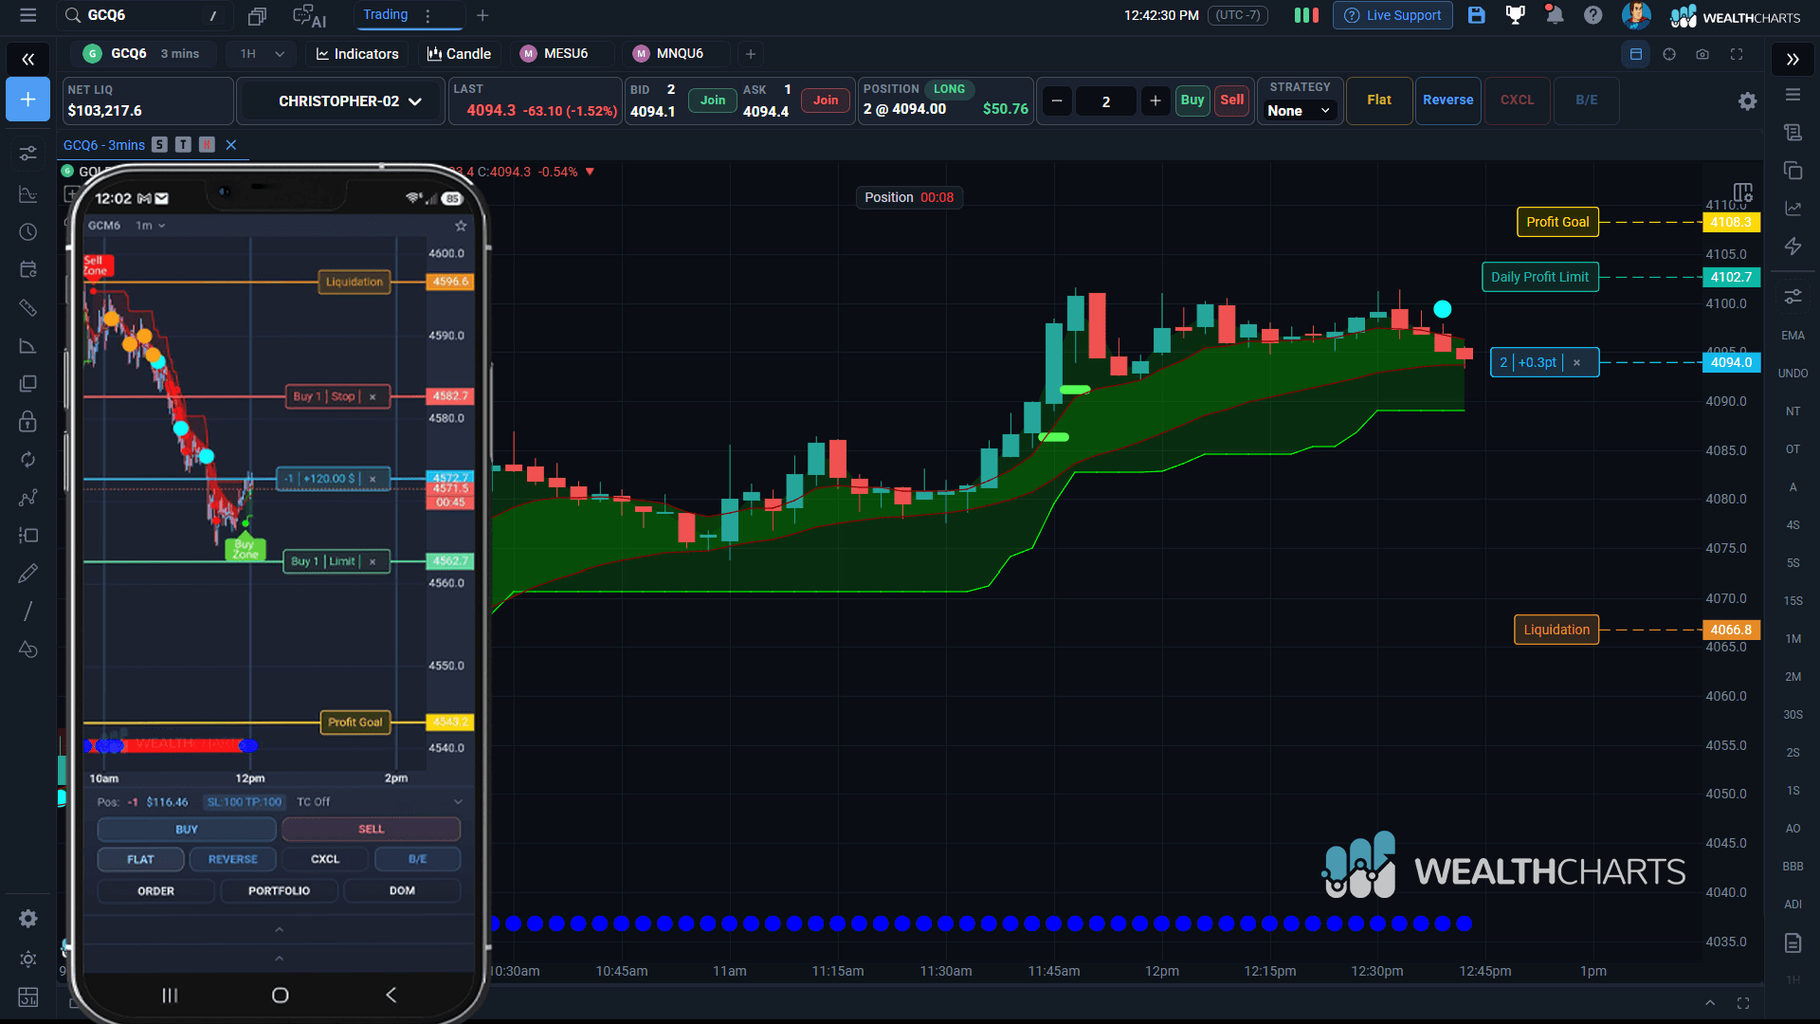The image size is (1820, 1024).
Task: Toggle the S marker on GCQ6 tab
Action: (159, 145)
